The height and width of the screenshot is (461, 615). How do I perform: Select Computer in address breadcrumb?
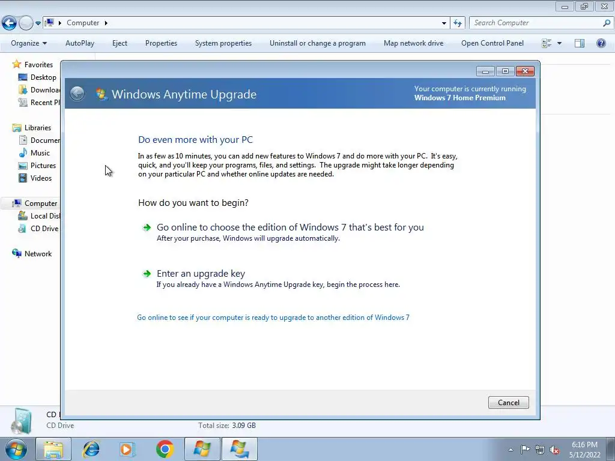(x=83, y=23)
